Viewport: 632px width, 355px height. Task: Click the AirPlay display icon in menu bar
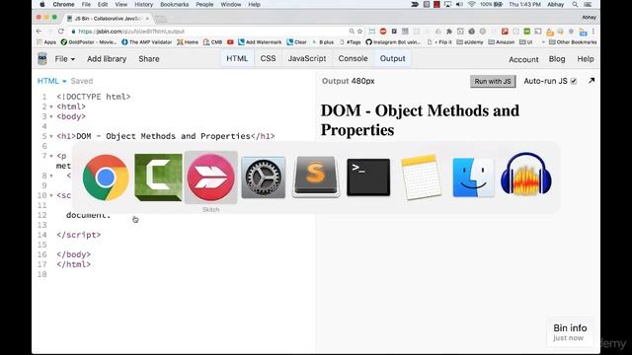pyautogui.click(x=447, y=4)
